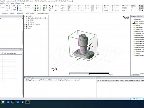Choose the Draw line tool icon
The image size is (144, 108).
[50, 6]
